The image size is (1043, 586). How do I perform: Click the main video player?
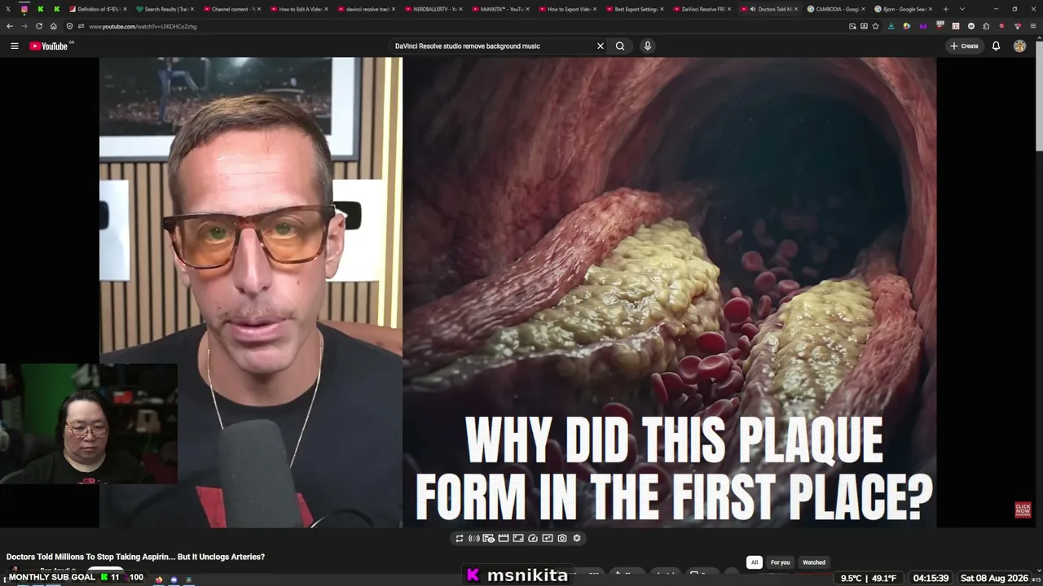518,292
